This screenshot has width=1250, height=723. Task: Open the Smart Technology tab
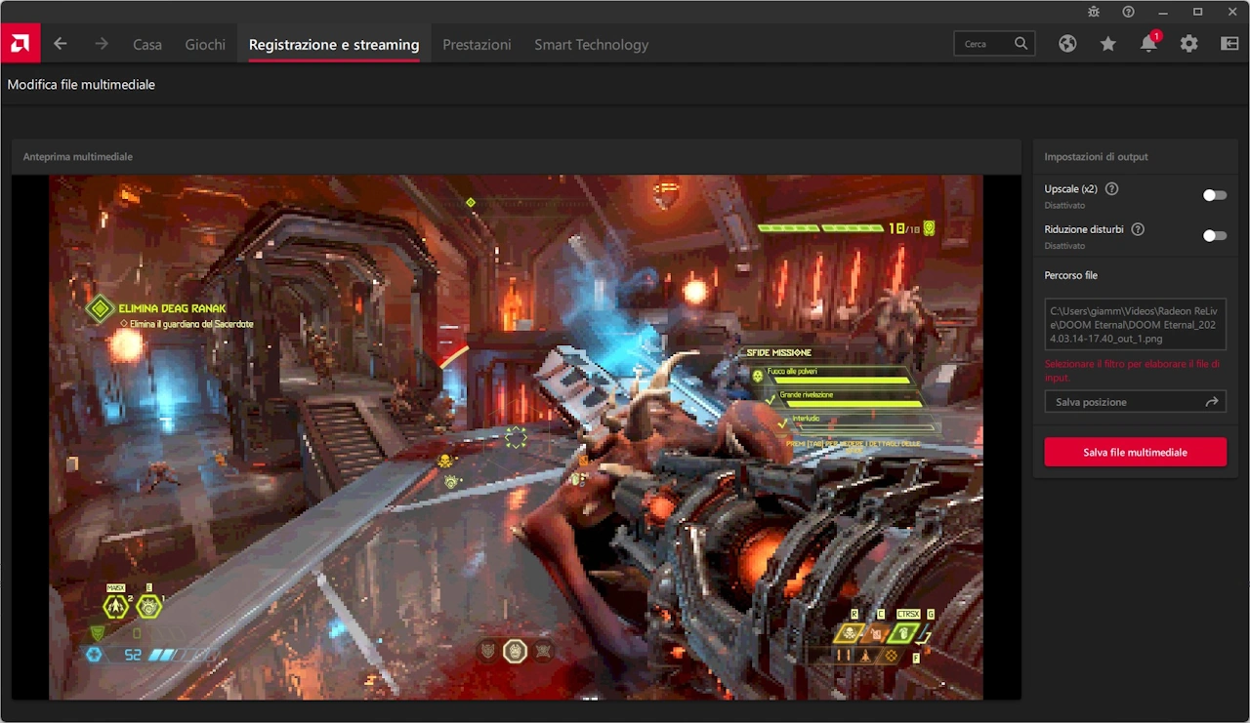[591, 44]
